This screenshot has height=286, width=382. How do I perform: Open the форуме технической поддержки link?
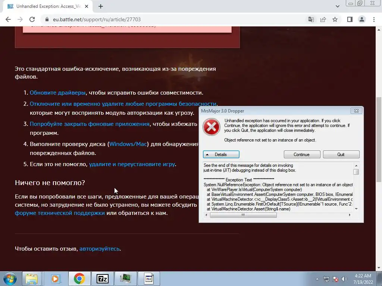click(x=60, y=213)
